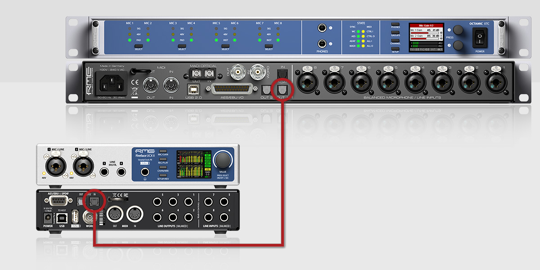This screenshot has width=540, height=270.
Task: Click Octamic rear XLR input 6
Action: pyautogui.click(x=361, y=82)
